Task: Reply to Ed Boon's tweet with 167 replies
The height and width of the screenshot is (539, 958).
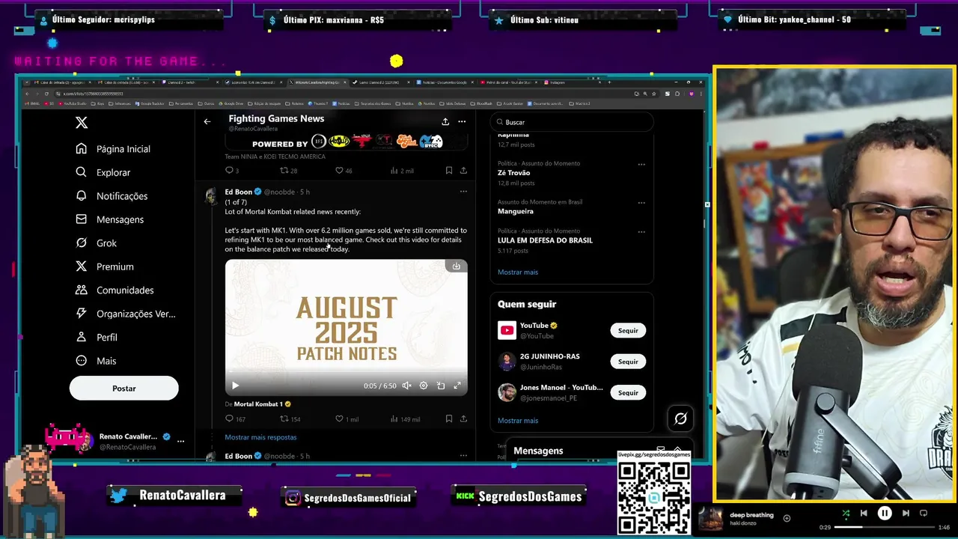Action: point(235,419)
